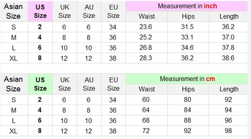Click the 72 waist cell in cm table
This screenshot has width=251, height=139.
pos(146,131)
